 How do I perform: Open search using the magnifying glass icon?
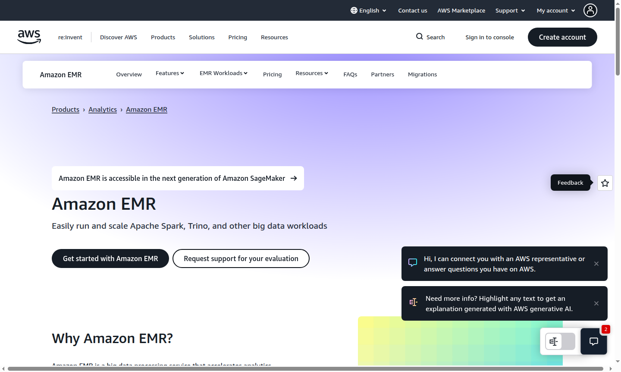click(x=419, y=37)
